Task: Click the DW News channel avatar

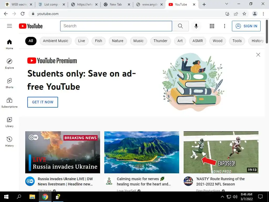Action: click(x=30, y=181)
